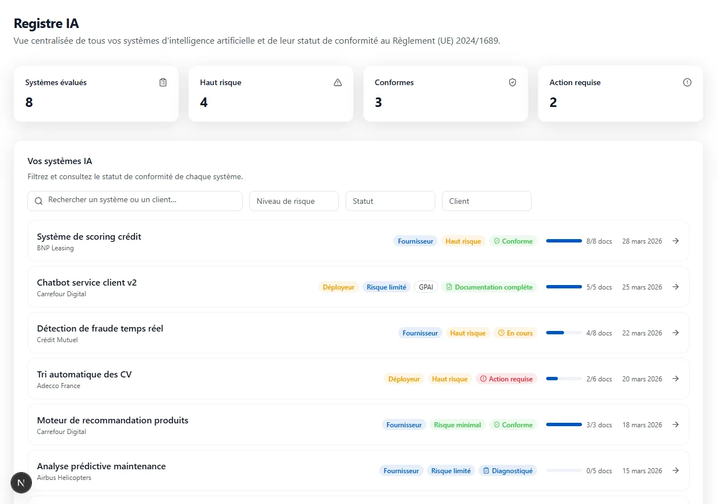This screenshot has width=717, height=504.
Task: Open Système de scoring crédit via arrow icon
Action: pyautogui.click(x=676, y=241)
